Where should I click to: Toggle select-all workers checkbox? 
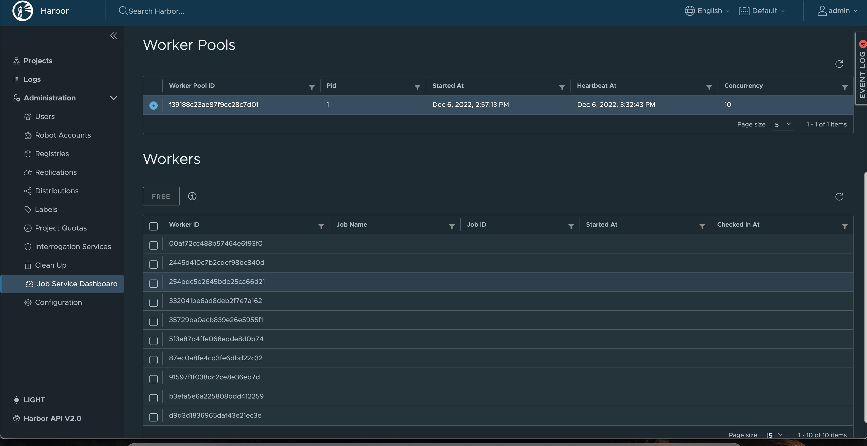click(154, 226)
